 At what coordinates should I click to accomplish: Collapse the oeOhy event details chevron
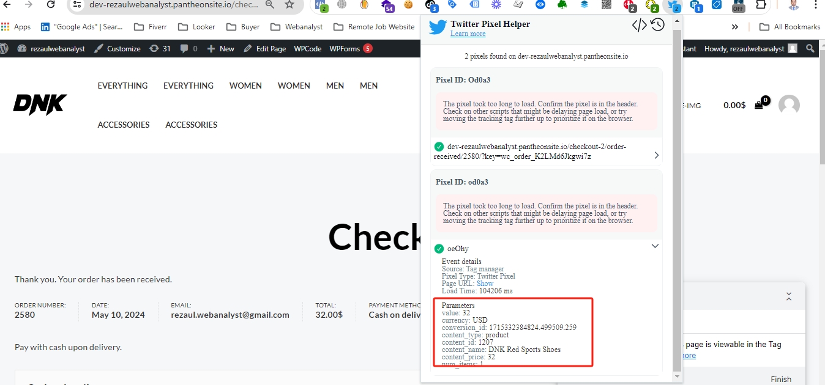pyautogui.click(x=655, y=246)
